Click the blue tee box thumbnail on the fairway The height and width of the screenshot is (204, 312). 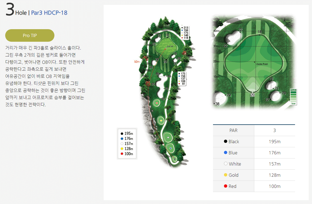pos(171,148)
